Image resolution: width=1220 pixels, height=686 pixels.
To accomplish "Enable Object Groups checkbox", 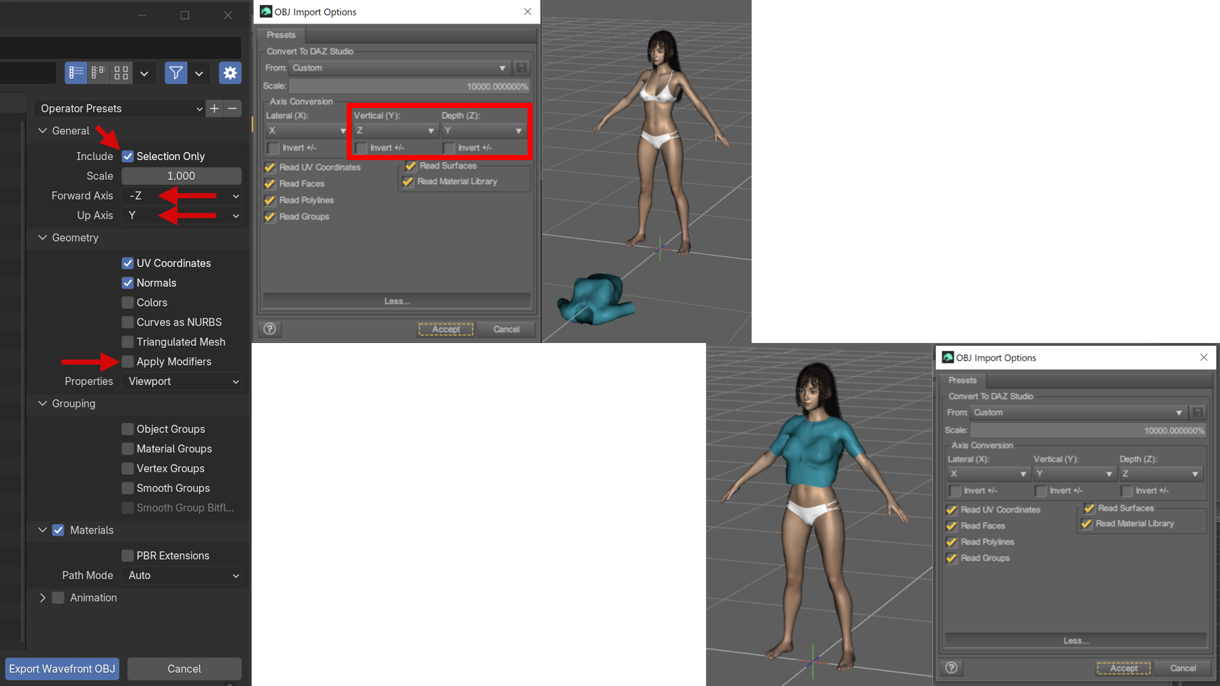I will point(128,429).
